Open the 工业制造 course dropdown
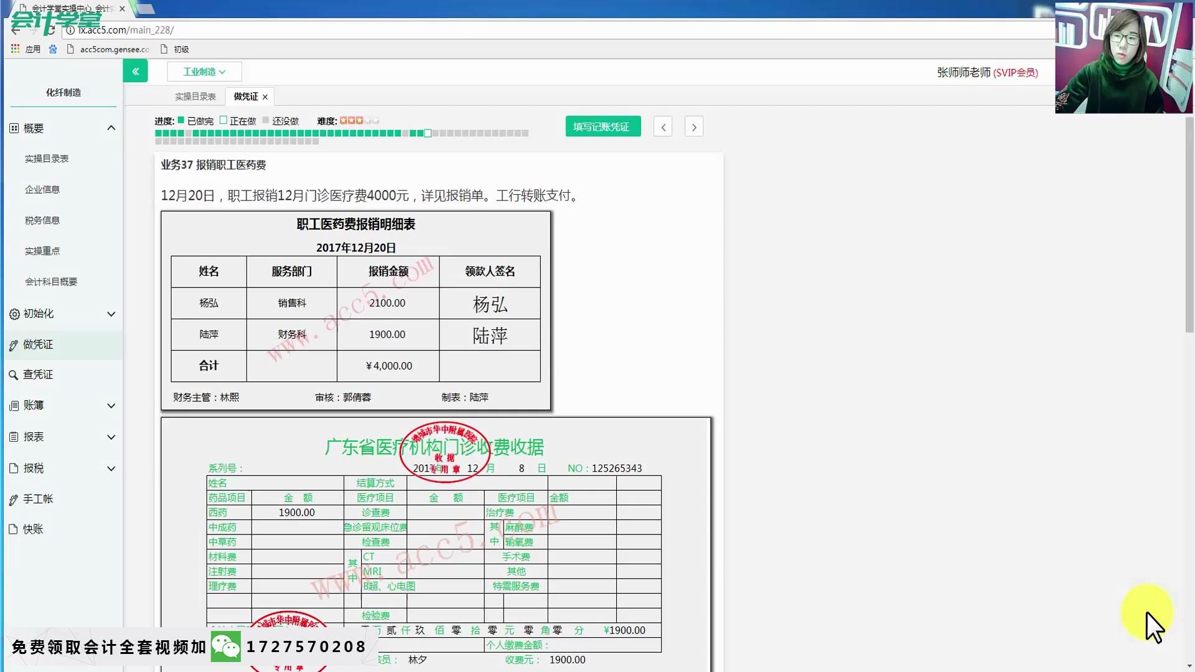The width and height of the screenshot is (1195, 672). point(204,71)
